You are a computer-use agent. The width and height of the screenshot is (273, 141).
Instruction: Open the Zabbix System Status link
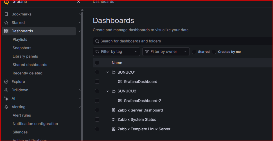[x=137, y=120]
